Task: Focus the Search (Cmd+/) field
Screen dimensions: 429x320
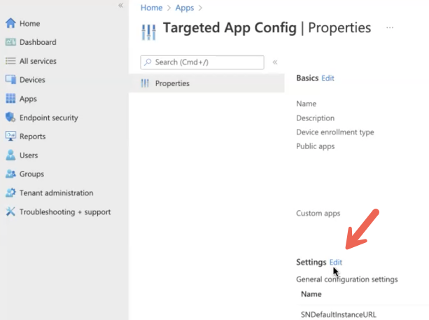Action: coord(202,62)
